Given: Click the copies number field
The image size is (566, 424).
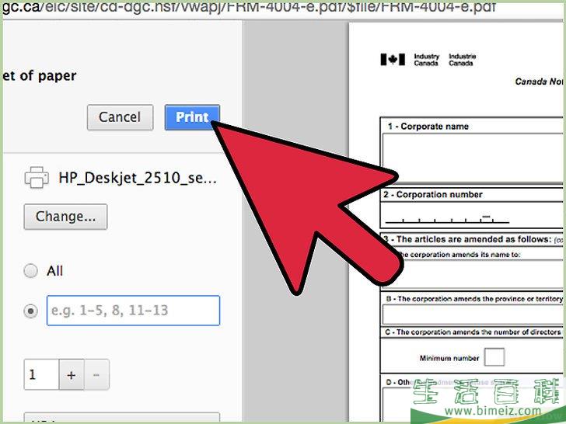Looking at the screenshot, I should 41,374.
